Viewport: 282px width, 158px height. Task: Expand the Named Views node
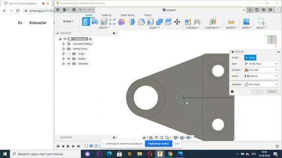coord(63,49)
